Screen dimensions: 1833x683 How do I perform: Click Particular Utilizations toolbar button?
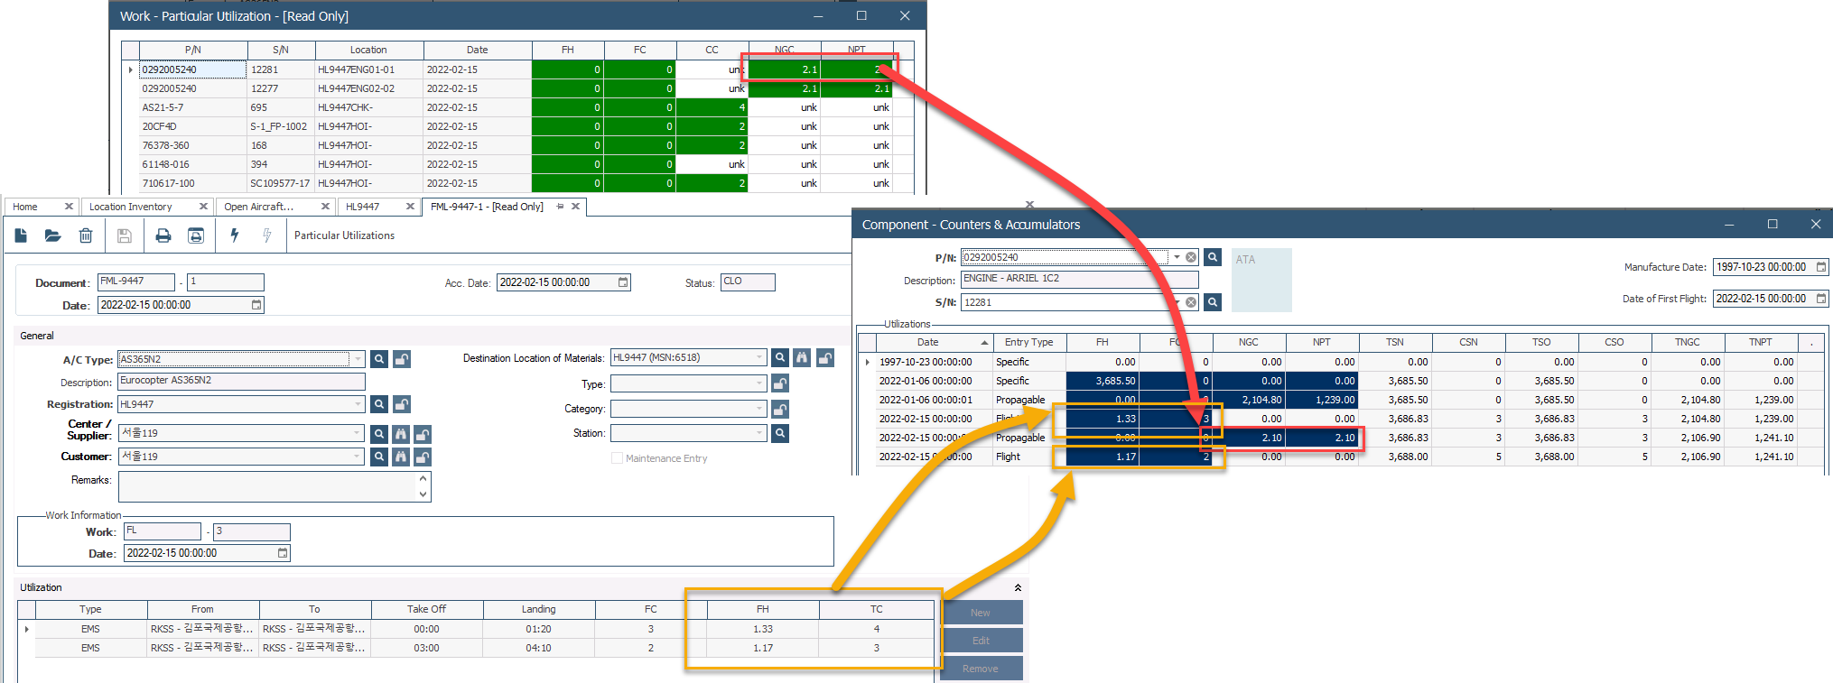344,235
